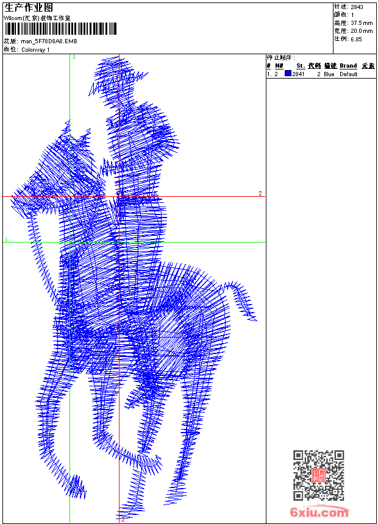This screenshot has width=378, height=524.
Task: Select the file name 'man_5F78D8A8.EMB'
Action: 49,41
